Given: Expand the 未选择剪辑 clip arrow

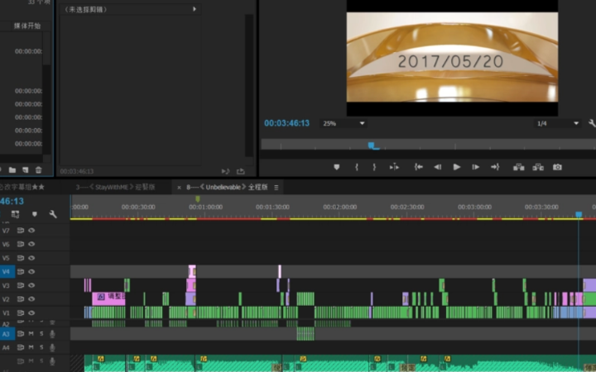Looking at the screenshot, I should 195,9.
